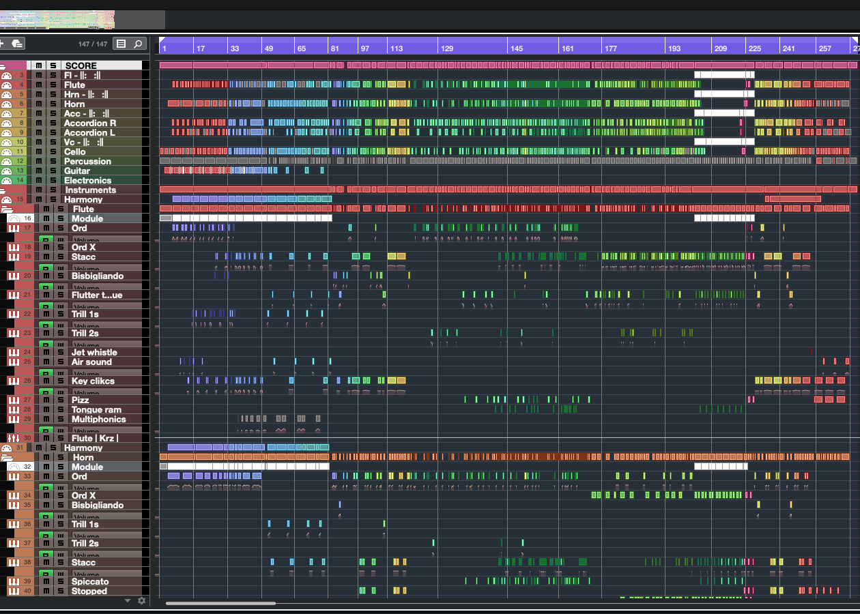860x614 pixels.
Task: Select the 'Key clikcs' track name
Action: pos(94,381)
